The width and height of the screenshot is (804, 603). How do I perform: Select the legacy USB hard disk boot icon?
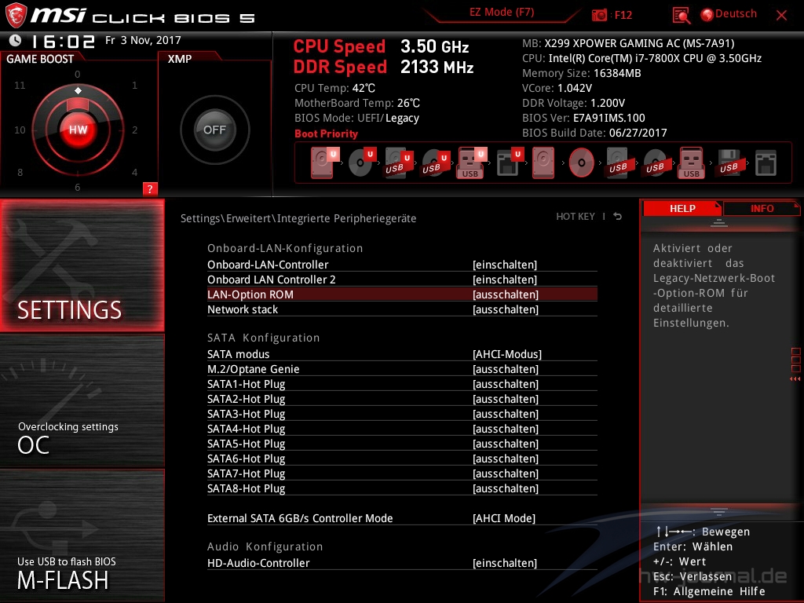pyautogui.click(x=618, y=163)
